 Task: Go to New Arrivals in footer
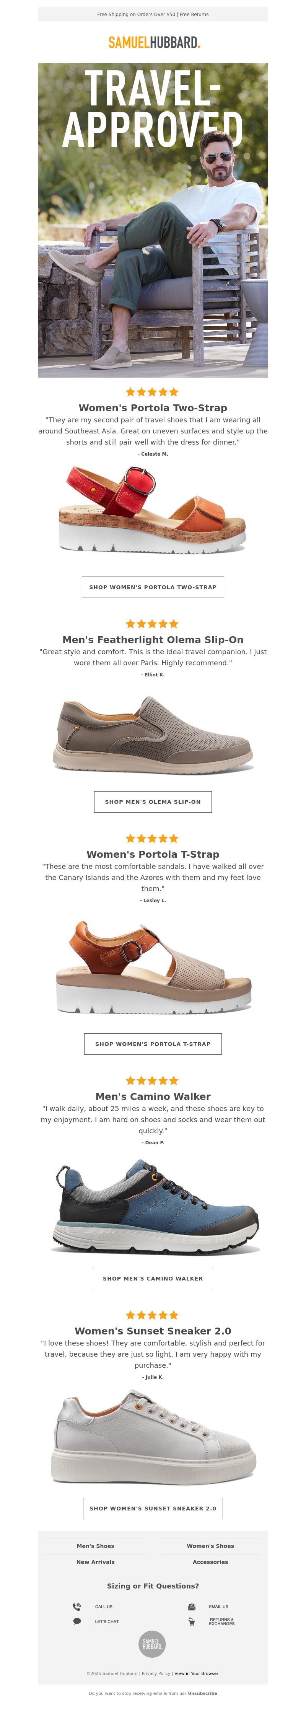96,1562
